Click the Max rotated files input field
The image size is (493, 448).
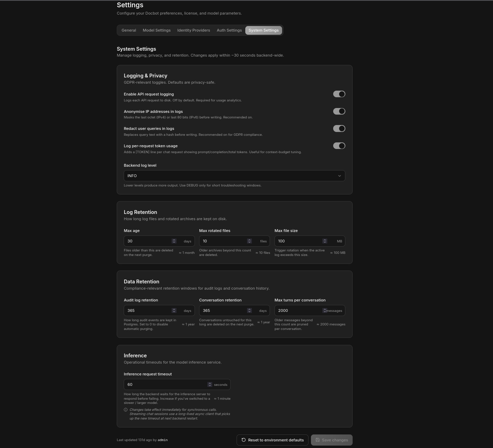point(235,241)
